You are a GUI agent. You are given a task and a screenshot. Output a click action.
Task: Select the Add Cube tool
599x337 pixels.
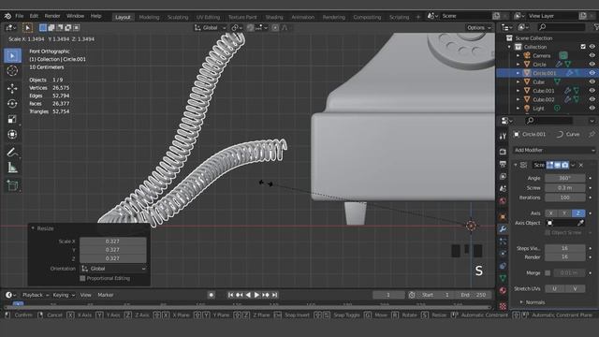point(12,185)
